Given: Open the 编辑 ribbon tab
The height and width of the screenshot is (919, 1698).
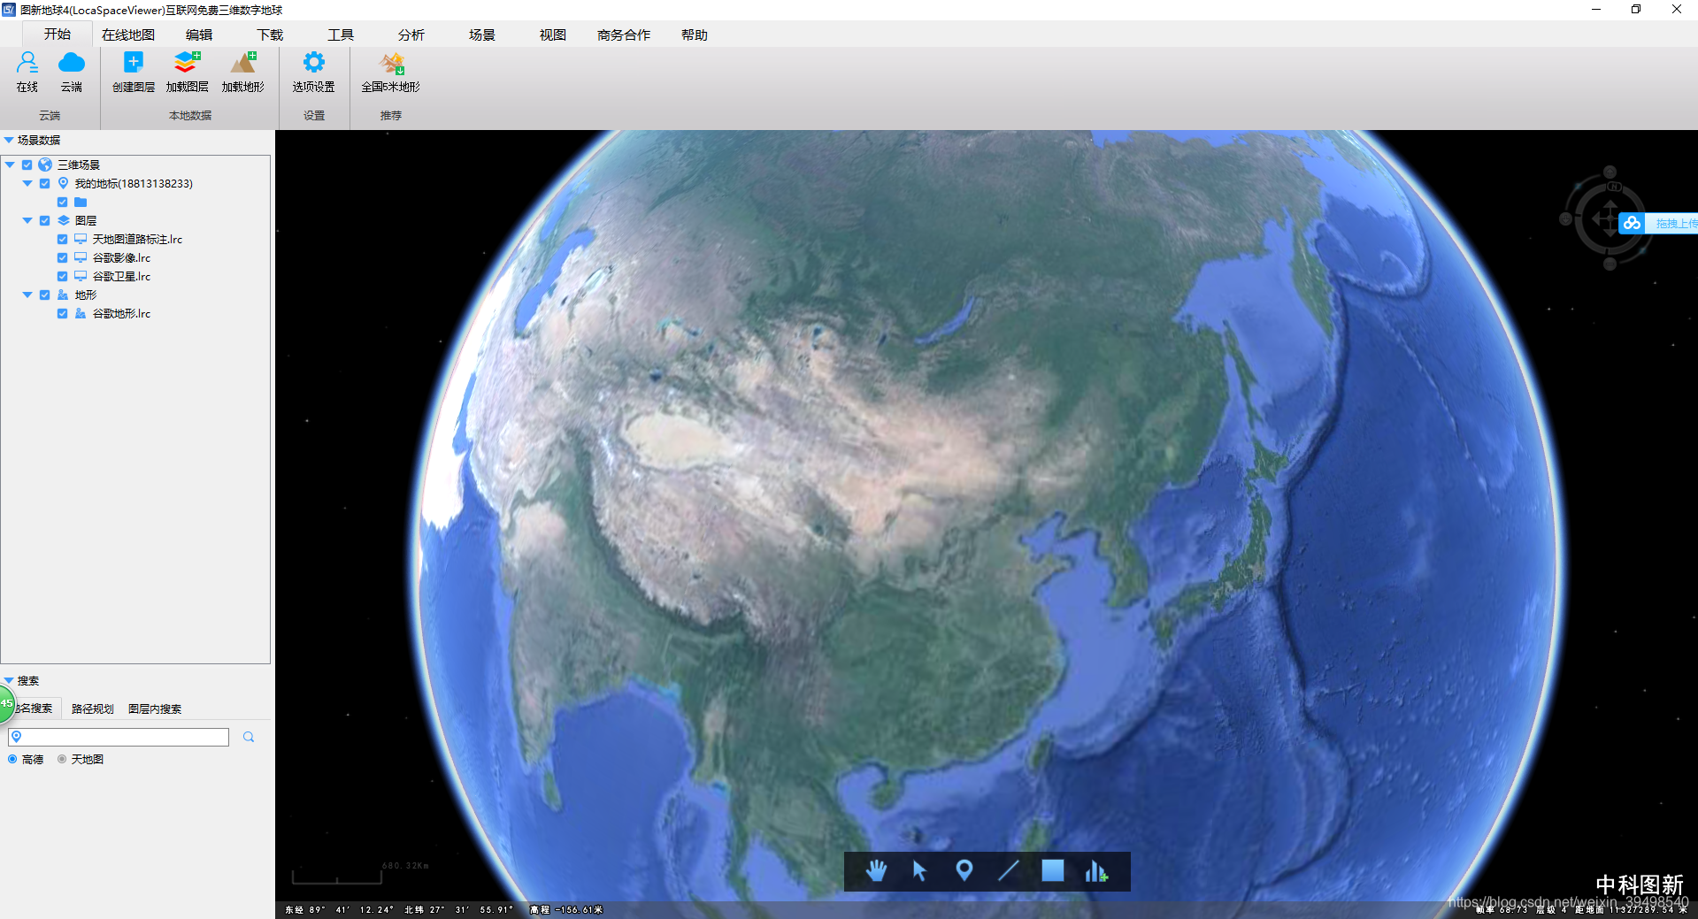Looking at the screenshot, I should (199, 34).
